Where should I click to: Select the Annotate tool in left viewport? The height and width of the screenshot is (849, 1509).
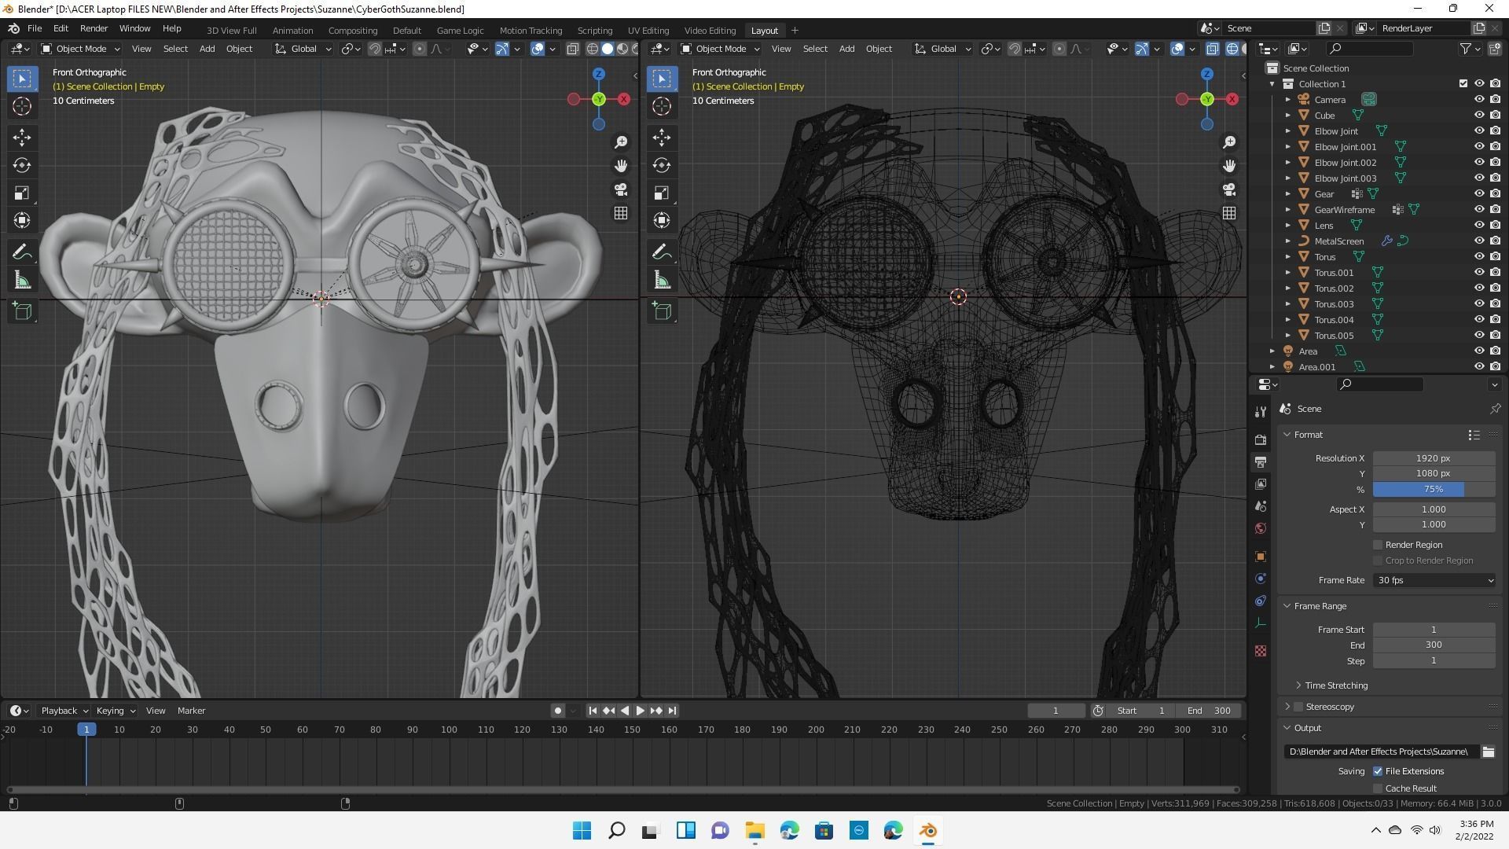(x=22, y=252)
